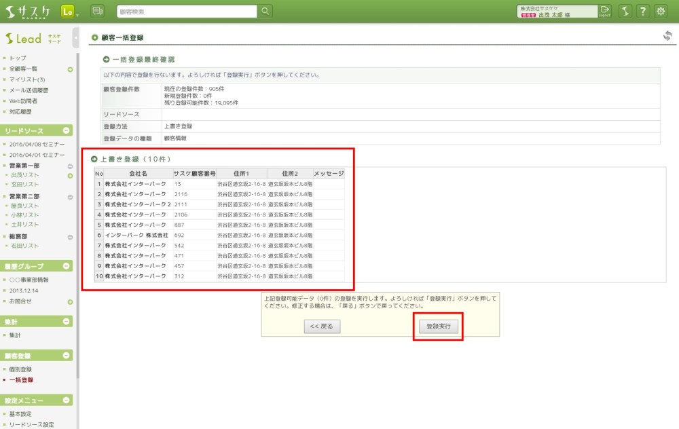Open the help question mark icon

pyautogui.click(x=642, y=11)
